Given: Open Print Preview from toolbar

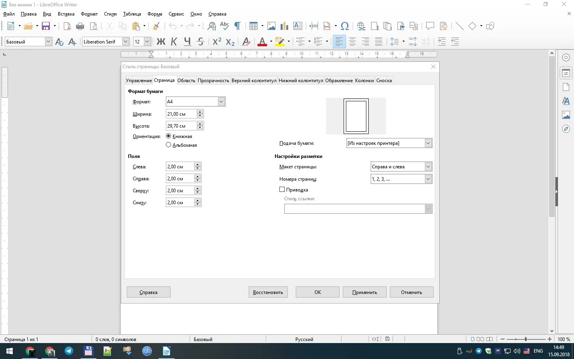Looking at the screenshot, I should [x=94, y=26].
